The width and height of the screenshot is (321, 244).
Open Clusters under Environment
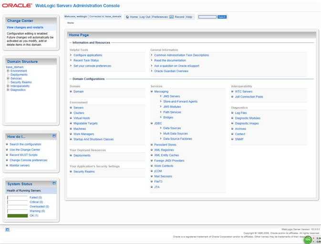coord(79,113)
